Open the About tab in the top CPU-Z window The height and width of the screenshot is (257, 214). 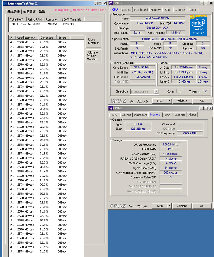click(x=192, y=10)
